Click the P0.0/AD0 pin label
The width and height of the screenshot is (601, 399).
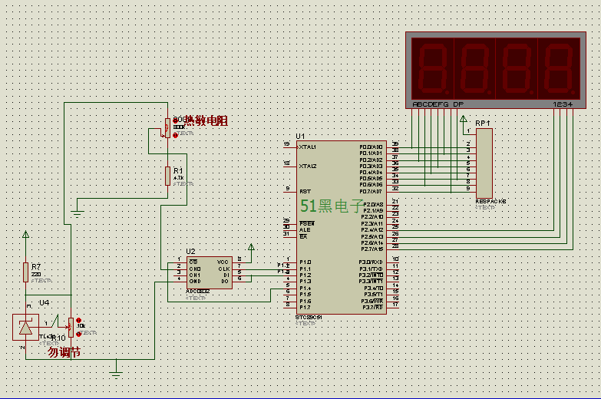pos(371,147)
